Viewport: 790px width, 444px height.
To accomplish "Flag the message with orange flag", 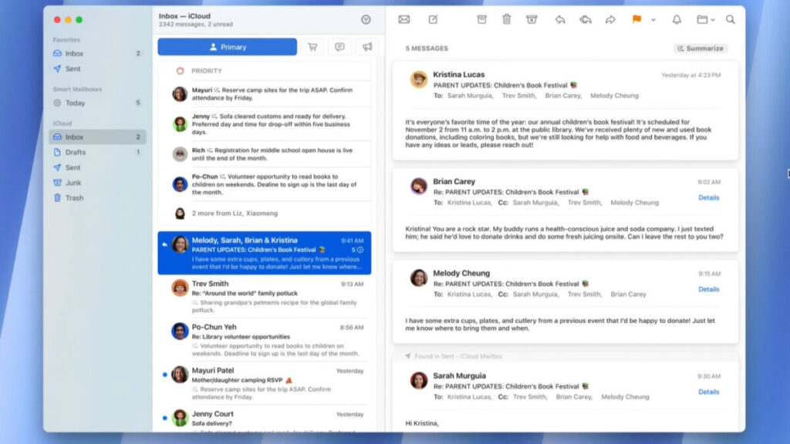I will (x=636, y=19).
